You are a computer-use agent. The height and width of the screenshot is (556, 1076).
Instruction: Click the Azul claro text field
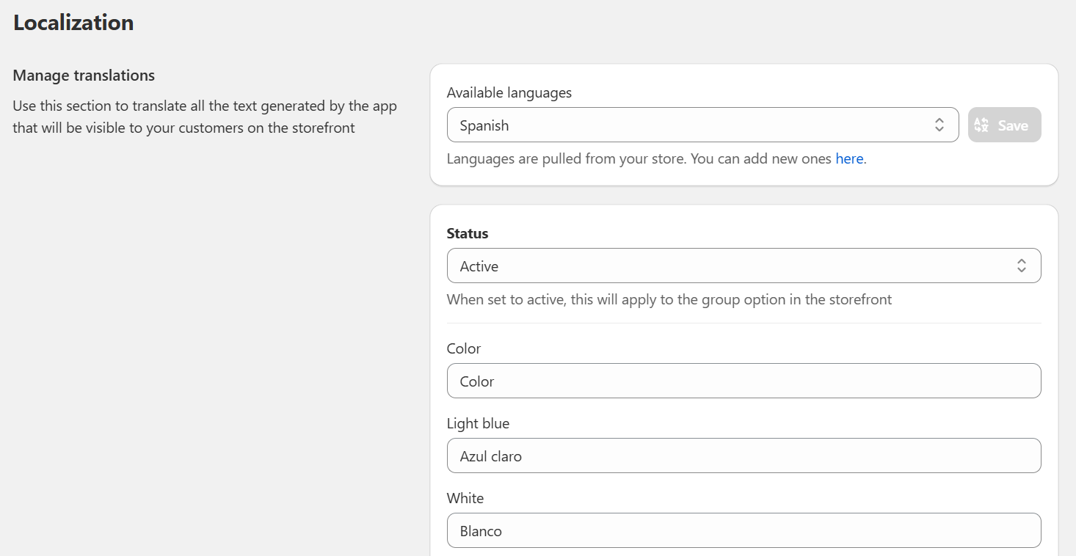pyautogui.click(x=744, y=456)
